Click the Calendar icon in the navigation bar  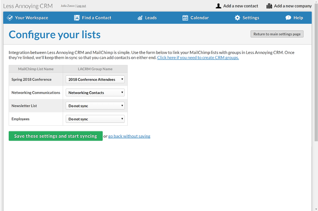point(185,18)
